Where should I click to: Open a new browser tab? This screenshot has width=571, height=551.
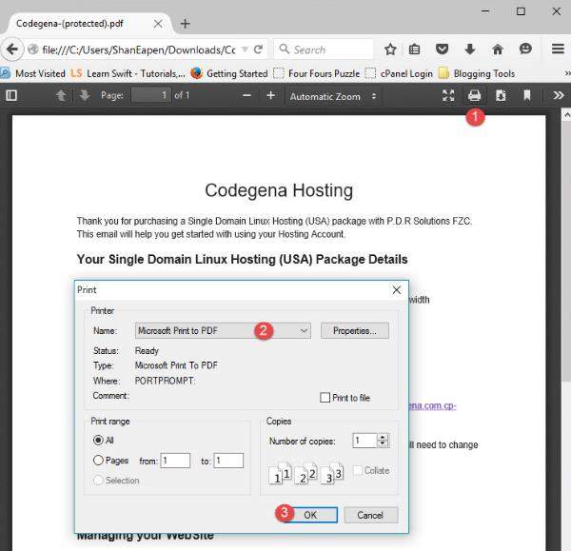tap(185, 24)
